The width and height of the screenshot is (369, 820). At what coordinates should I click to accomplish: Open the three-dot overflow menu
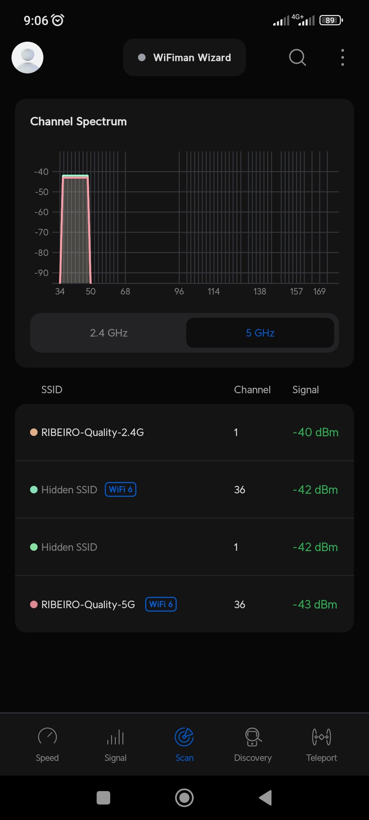coord(342,57)
